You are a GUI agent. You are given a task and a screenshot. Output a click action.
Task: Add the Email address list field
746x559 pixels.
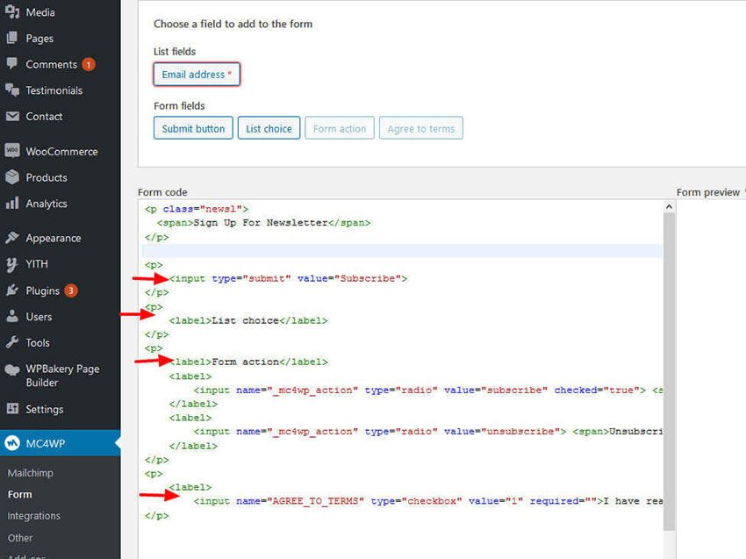click(197, 75)
